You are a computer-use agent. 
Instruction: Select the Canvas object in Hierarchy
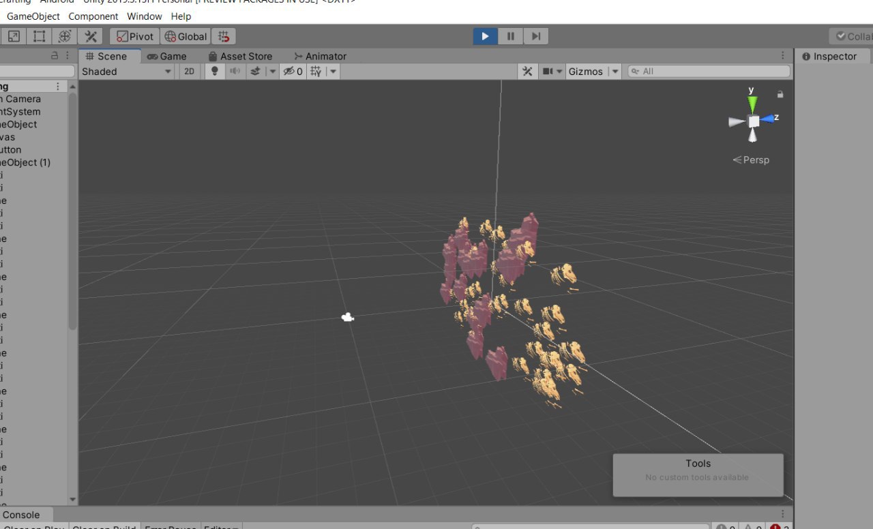8,137
